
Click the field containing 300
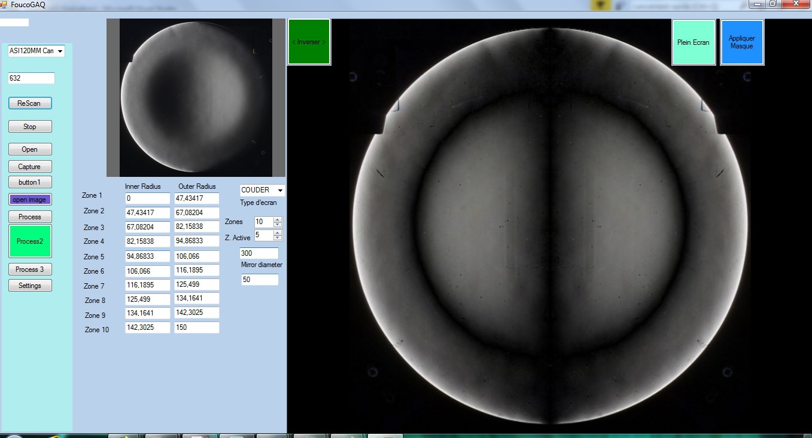(x=259, y=253)
